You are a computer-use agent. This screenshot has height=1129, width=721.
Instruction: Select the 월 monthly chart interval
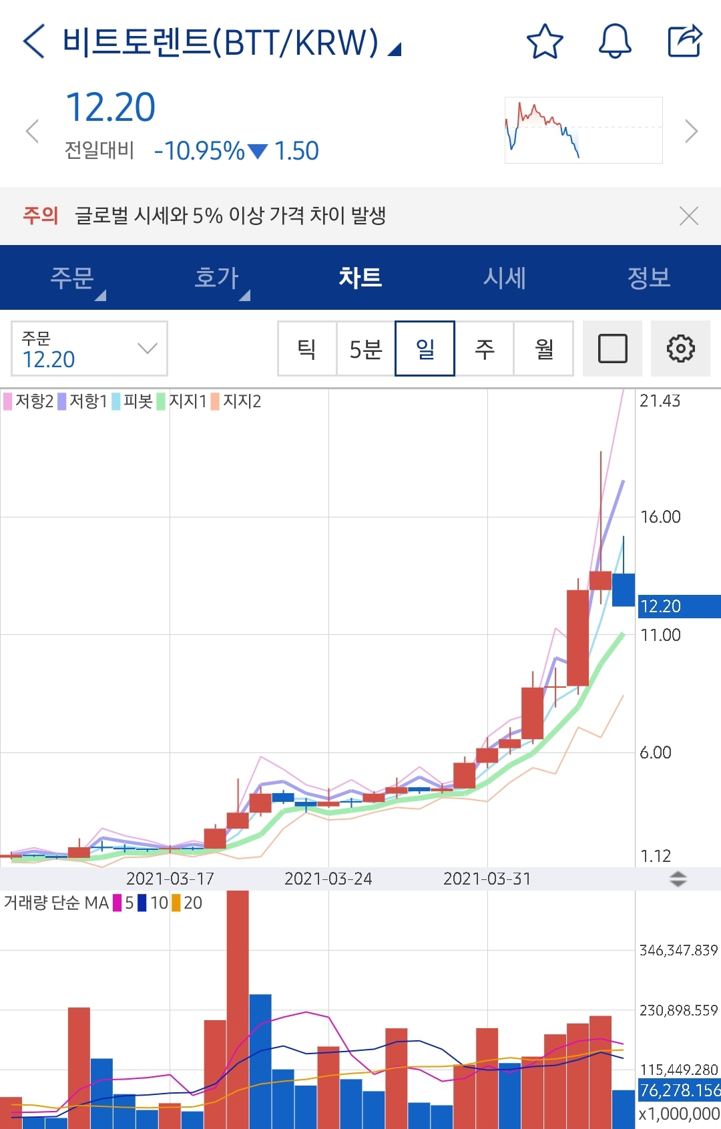coord(544,349)
